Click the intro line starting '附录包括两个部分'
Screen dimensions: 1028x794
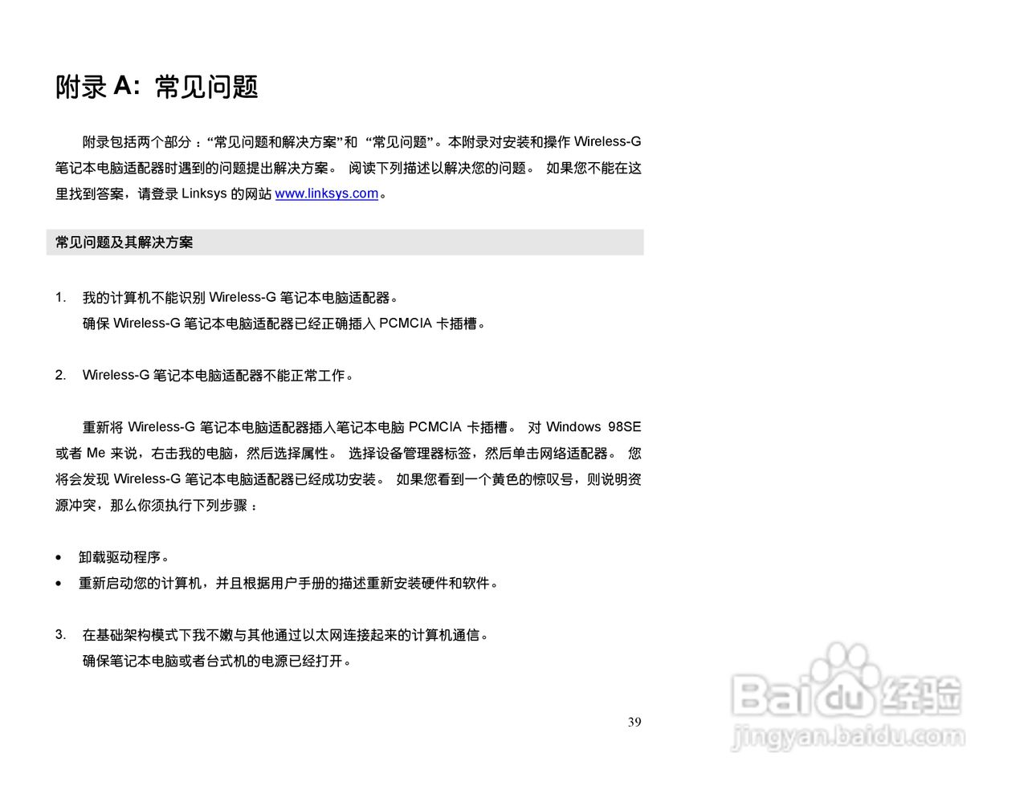361,142
